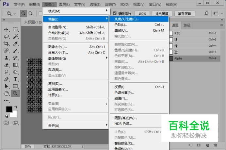
Task: Expand the 分析(A) submenu
Action: click(x=76, y=125)
